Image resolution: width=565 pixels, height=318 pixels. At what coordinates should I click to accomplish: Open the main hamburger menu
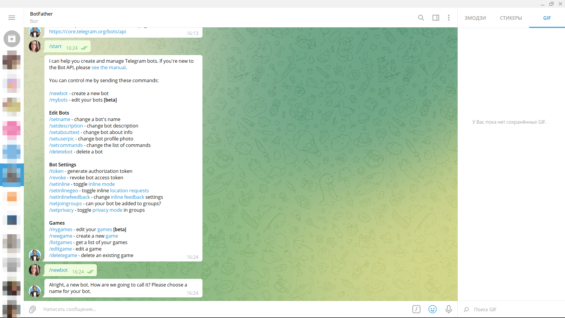(12, 18)
